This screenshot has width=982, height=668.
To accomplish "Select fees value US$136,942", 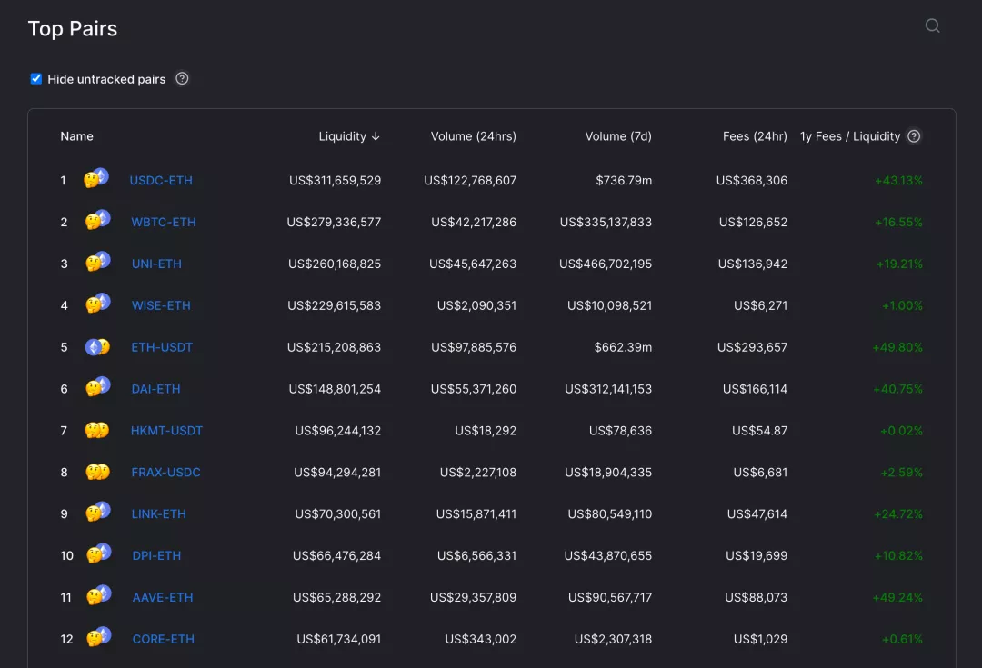I will (753, 264).
